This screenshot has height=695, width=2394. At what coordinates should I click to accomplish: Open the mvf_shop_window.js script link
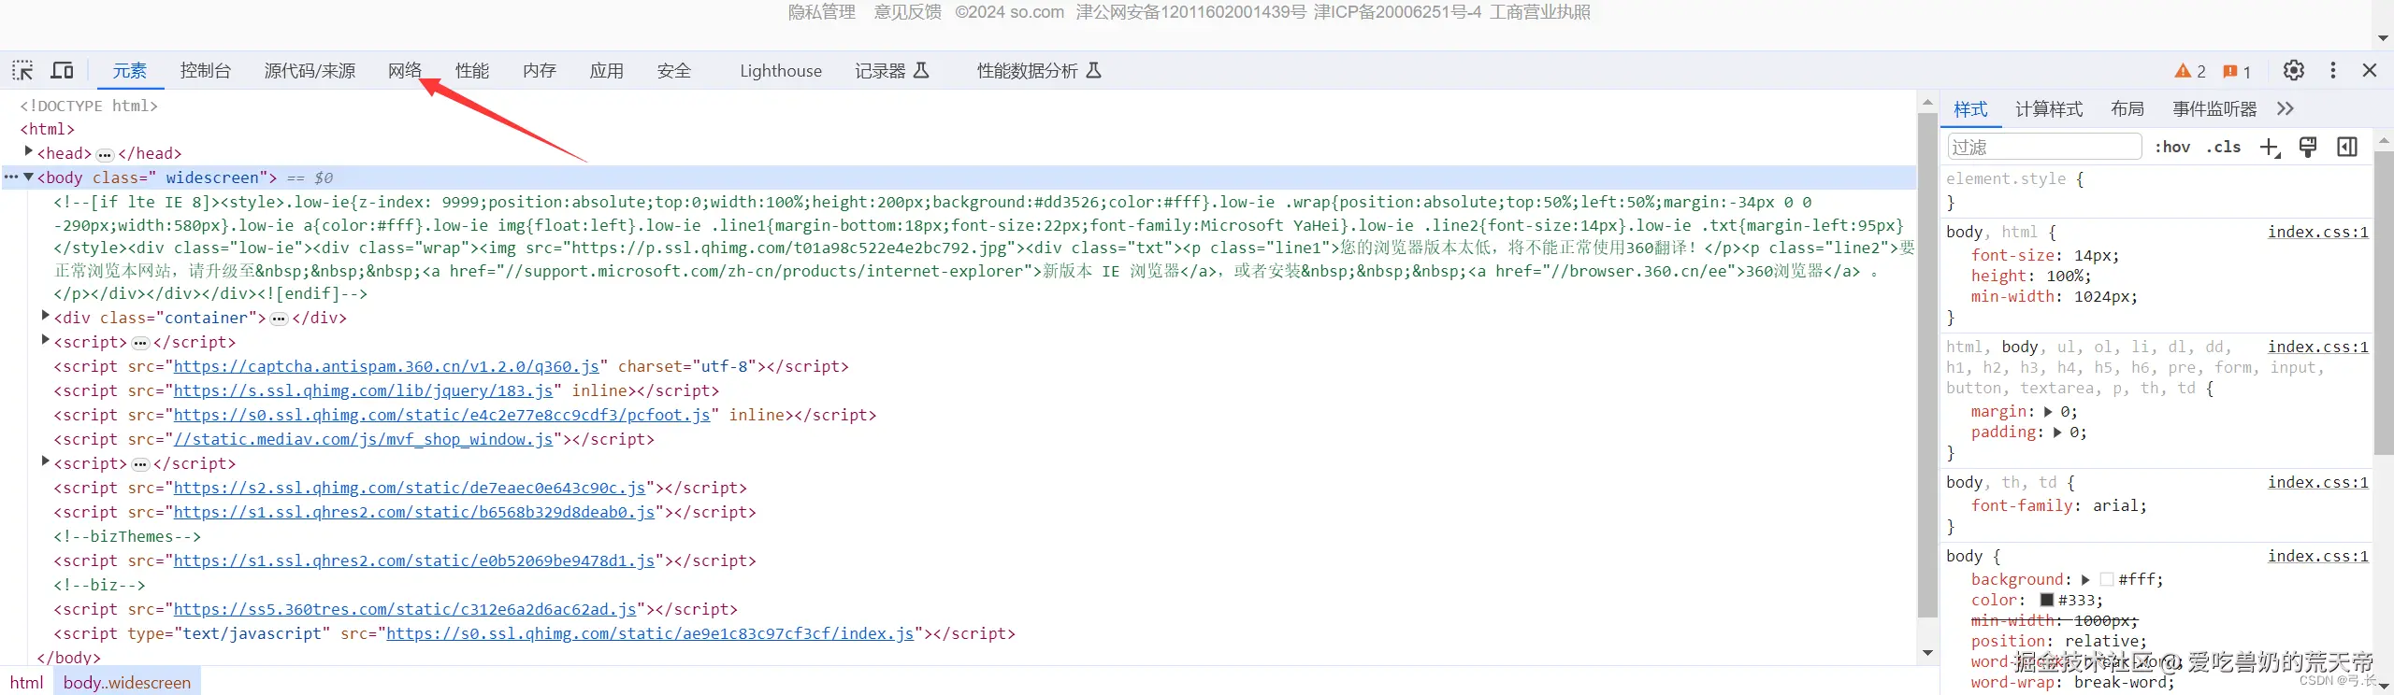(364, 439)
